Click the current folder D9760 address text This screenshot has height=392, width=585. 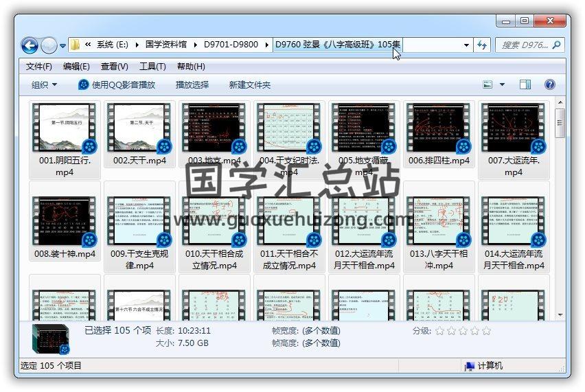[x=337, y=45]
